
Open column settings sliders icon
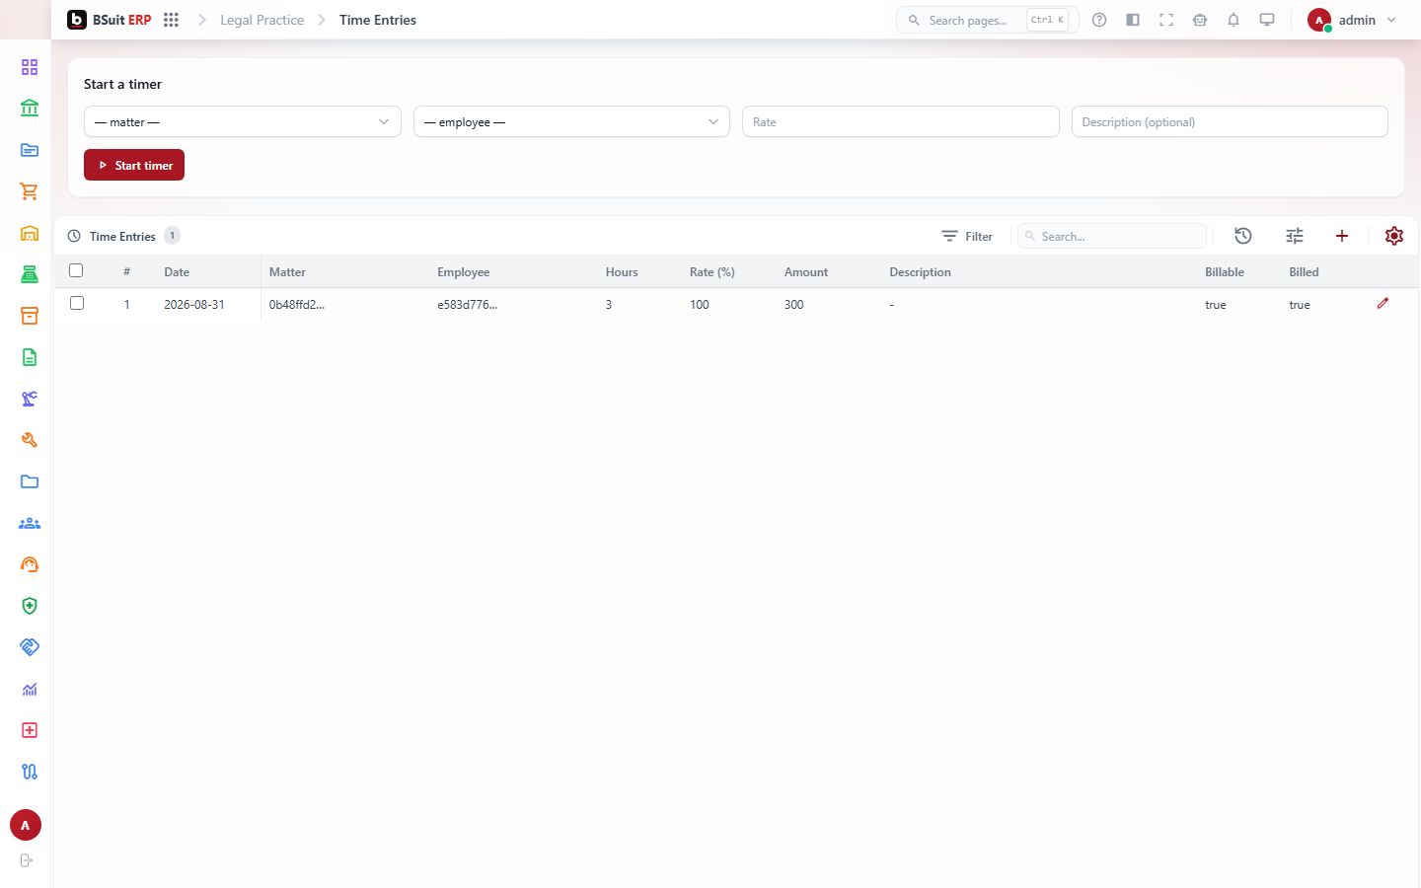[x=1295, y=236]
